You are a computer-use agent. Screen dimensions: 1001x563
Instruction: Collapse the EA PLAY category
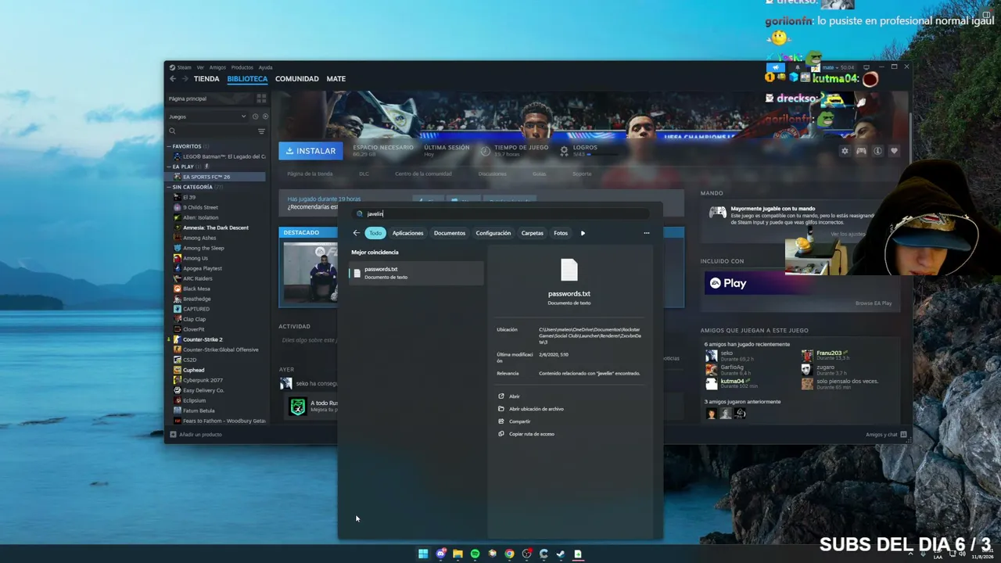pos(168,167)
